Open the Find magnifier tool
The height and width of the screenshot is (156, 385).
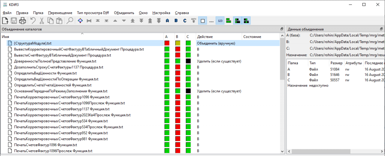click(x=70, y=21)
